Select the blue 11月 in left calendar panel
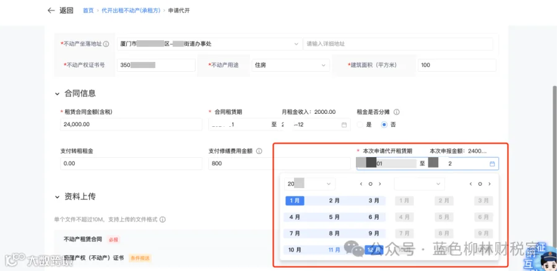The image size is (557, 271). [334, 250]
